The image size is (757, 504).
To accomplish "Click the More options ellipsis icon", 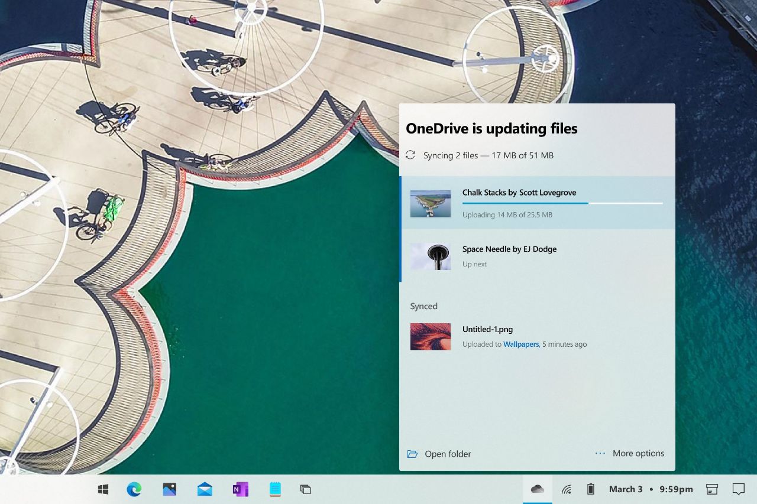I will (x=600, y=453).
